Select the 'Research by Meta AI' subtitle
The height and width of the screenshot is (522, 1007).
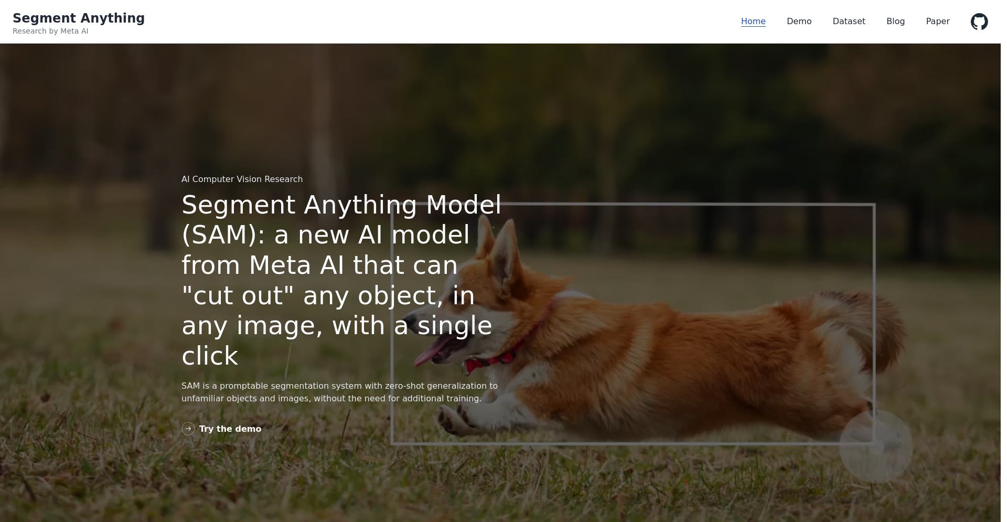click(x=50, y=31)
